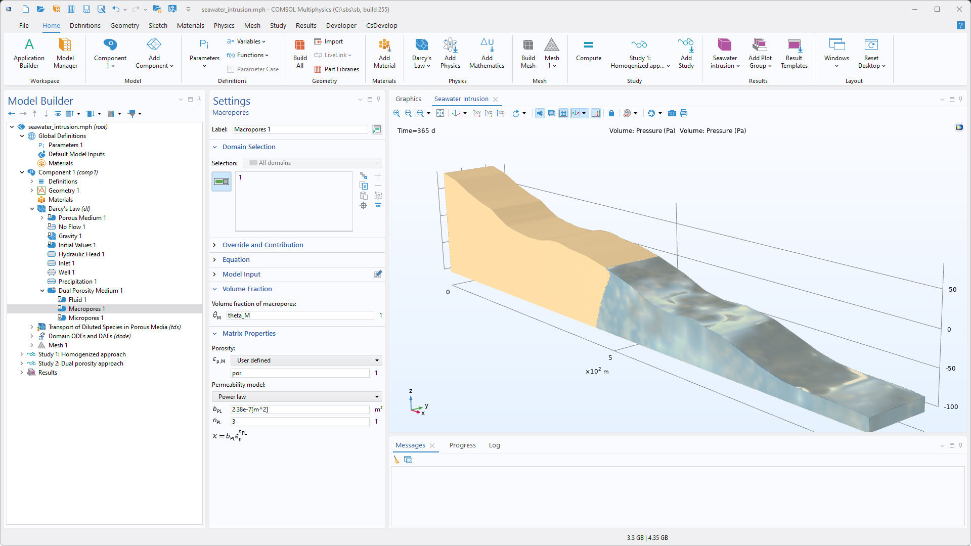This screenshot has width=971, height=546.
Task: Click the Build Mesh icon
Action: click(528, 53)
